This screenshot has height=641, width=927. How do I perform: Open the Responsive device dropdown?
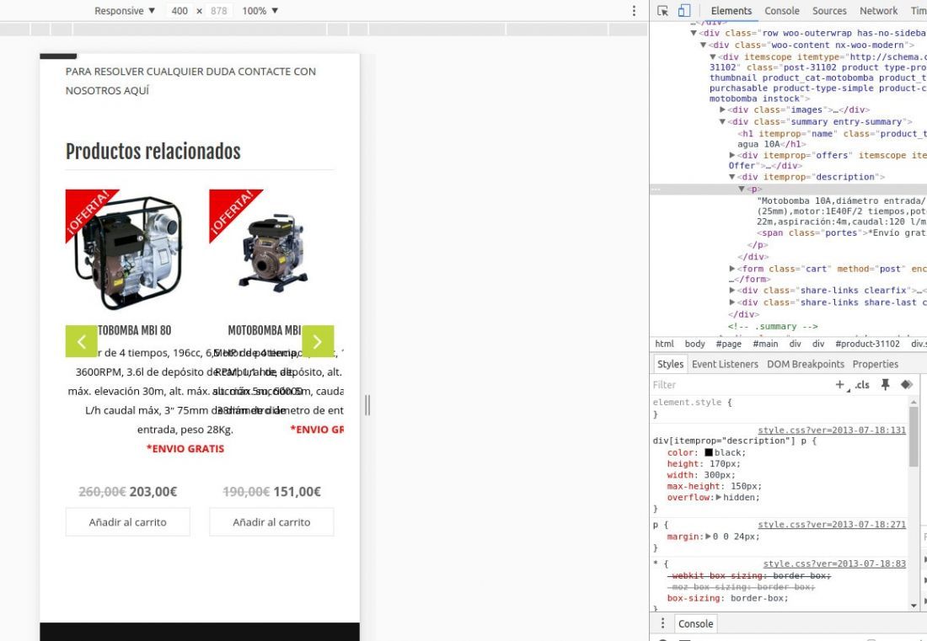pyautogui.click(x=125, y=11)
